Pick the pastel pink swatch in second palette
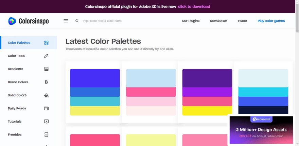The image size is (299, 146). [151, 102]
